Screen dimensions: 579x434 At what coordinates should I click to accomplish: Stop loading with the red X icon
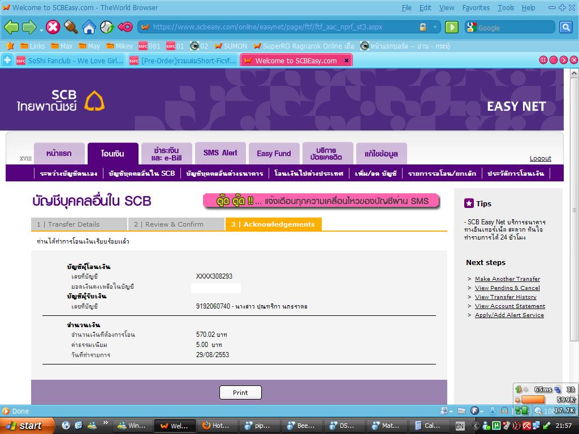coord(53,27)
